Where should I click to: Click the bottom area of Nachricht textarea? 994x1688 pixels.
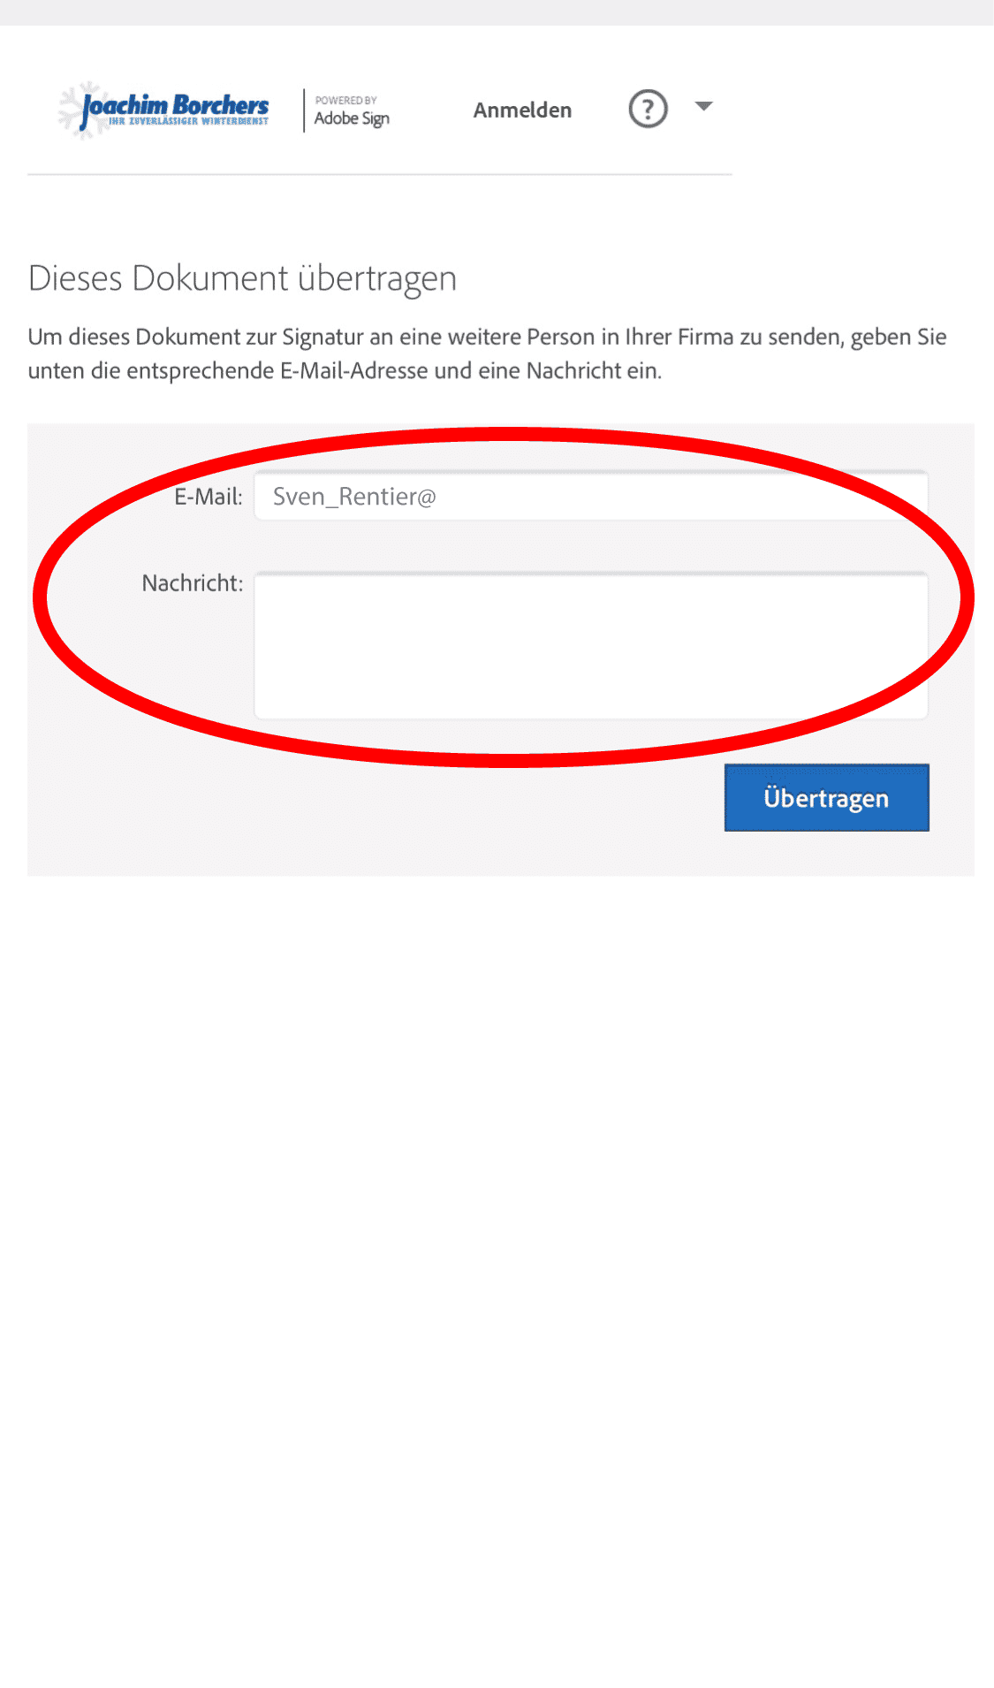pos(591,703)
